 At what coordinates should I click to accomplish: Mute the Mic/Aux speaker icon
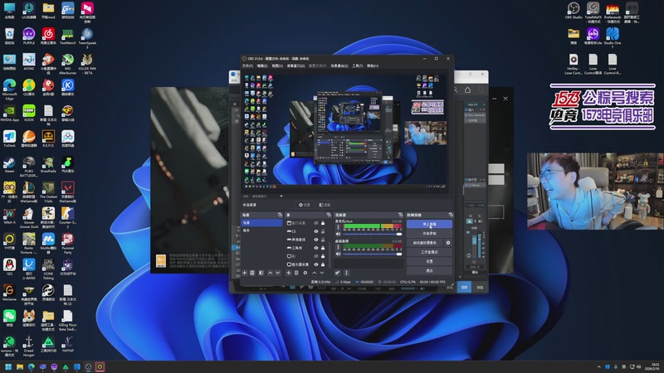(339, 234)
